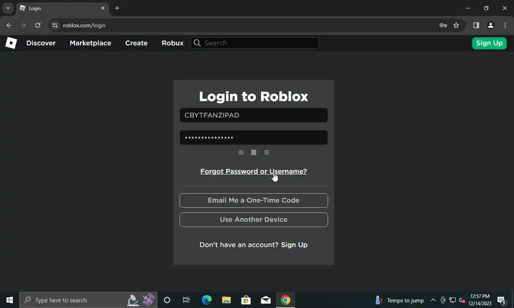Open the Chrome profile menu
The height and width of the screenshot is (308, 514).
[491, 25]
